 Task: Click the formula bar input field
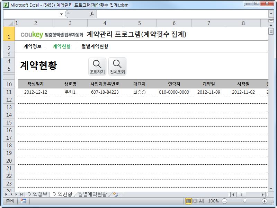click(x=182, y=14)
